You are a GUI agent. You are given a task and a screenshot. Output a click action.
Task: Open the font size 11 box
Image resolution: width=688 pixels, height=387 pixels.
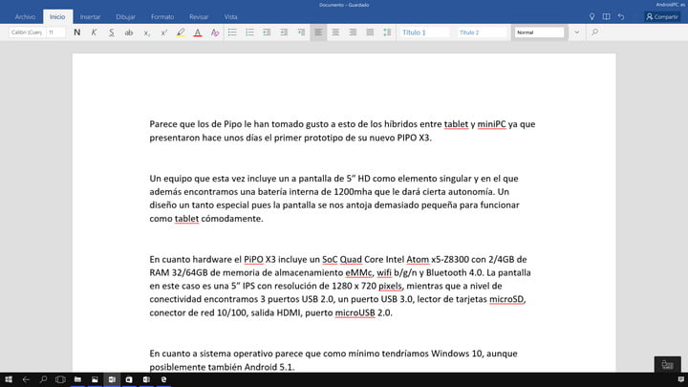coord(54,32)
